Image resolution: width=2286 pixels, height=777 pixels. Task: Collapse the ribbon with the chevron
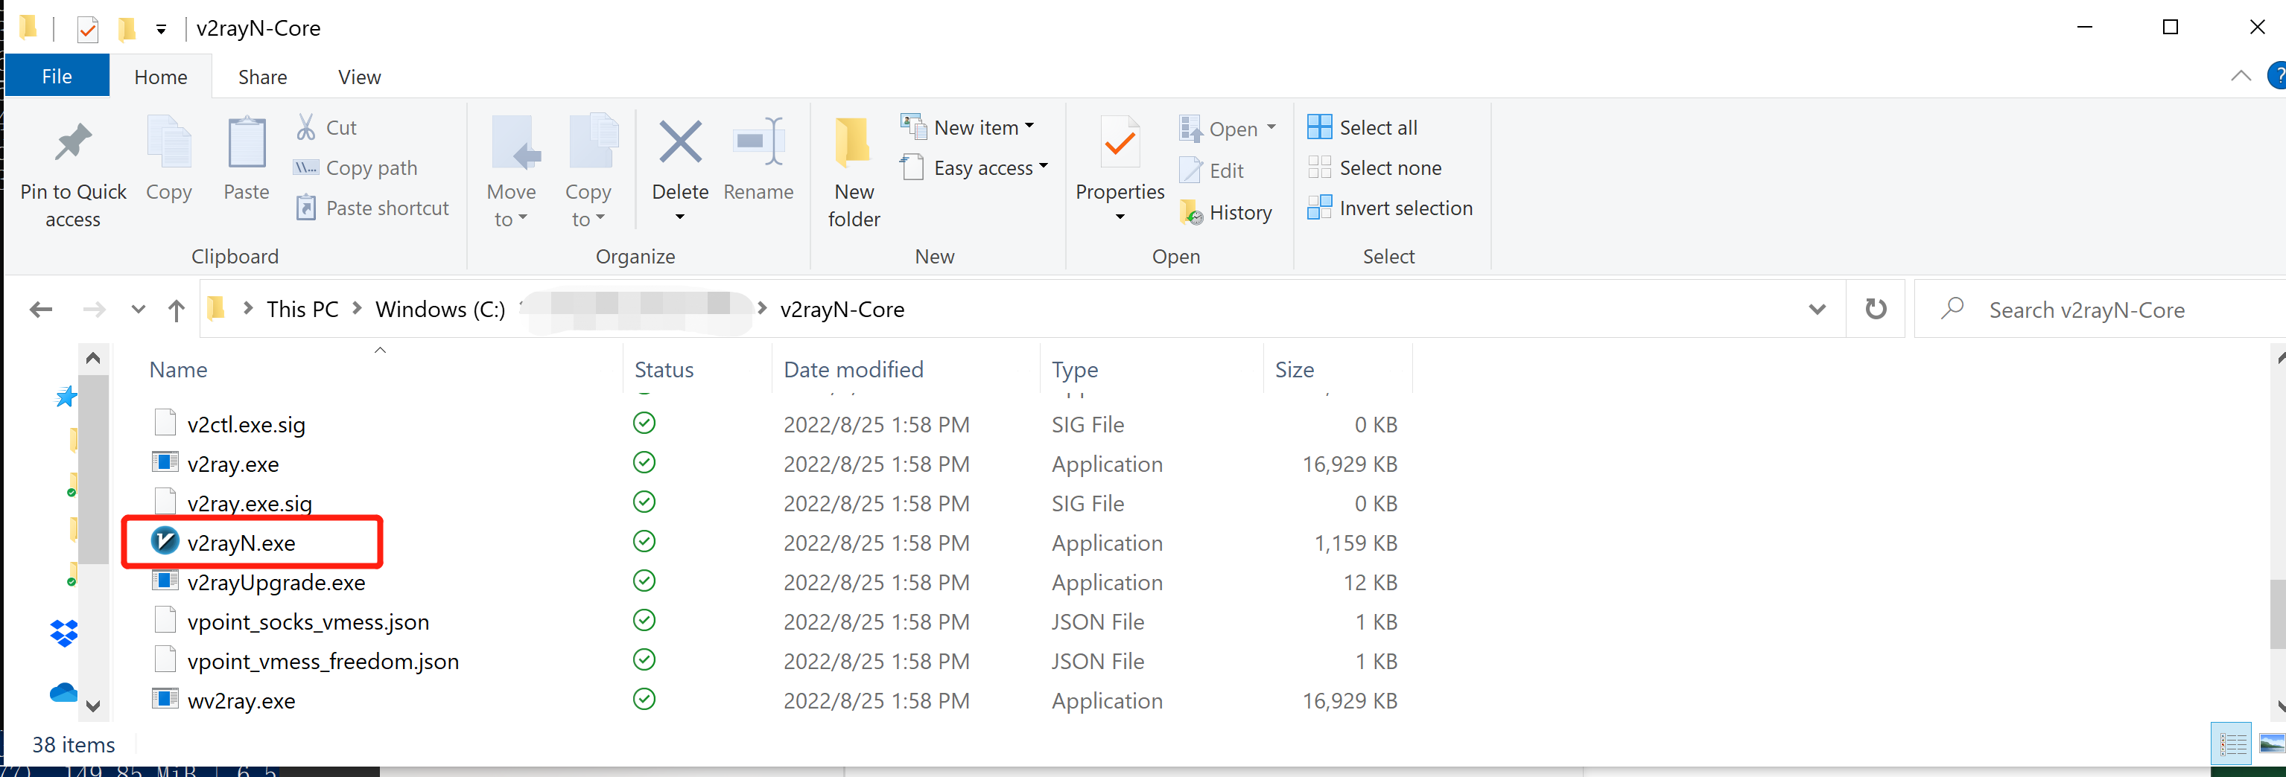coord(2240,76)
